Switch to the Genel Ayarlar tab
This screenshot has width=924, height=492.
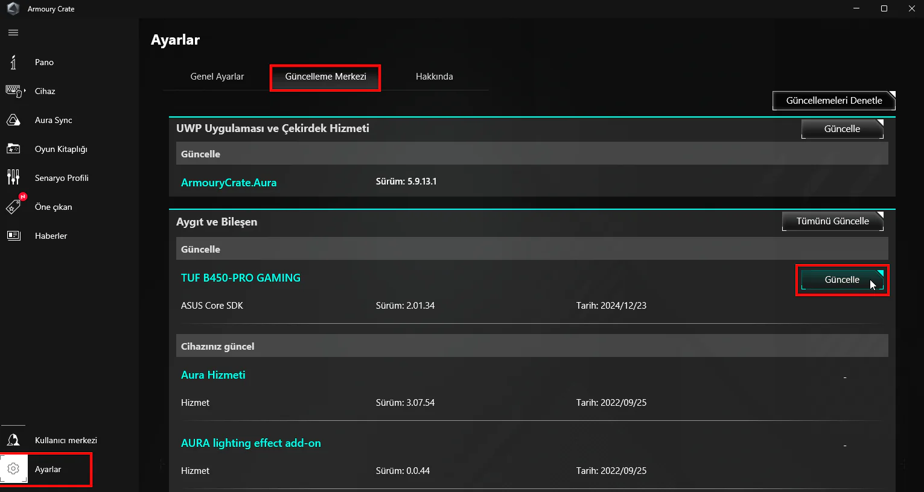217,77
